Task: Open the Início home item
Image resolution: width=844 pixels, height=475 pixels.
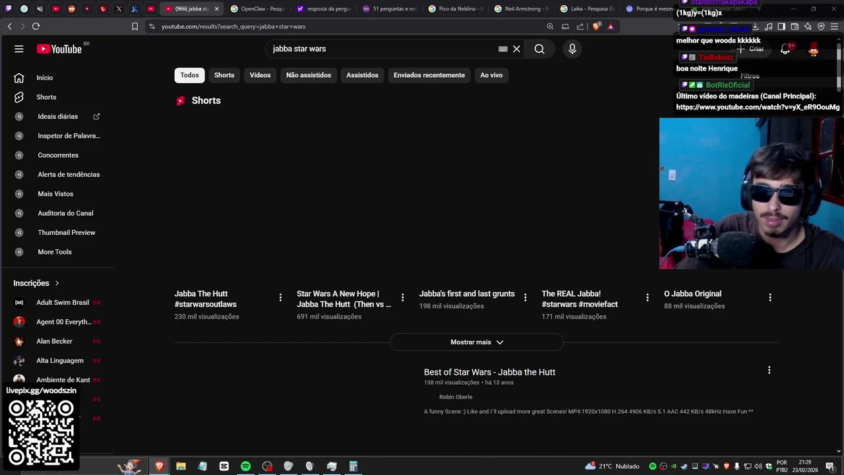Action: coord(57,78)
